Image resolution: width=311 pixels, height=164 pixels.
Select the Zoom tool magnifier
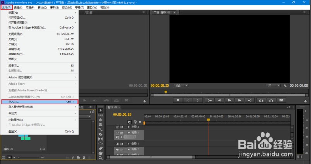(101, 158)
